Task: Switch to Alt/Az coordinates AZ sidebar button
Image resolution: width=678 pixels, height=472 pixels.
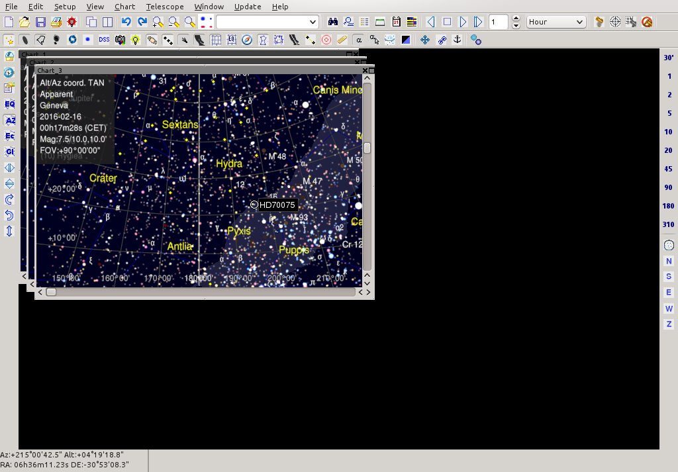Action: coord(9,120)
